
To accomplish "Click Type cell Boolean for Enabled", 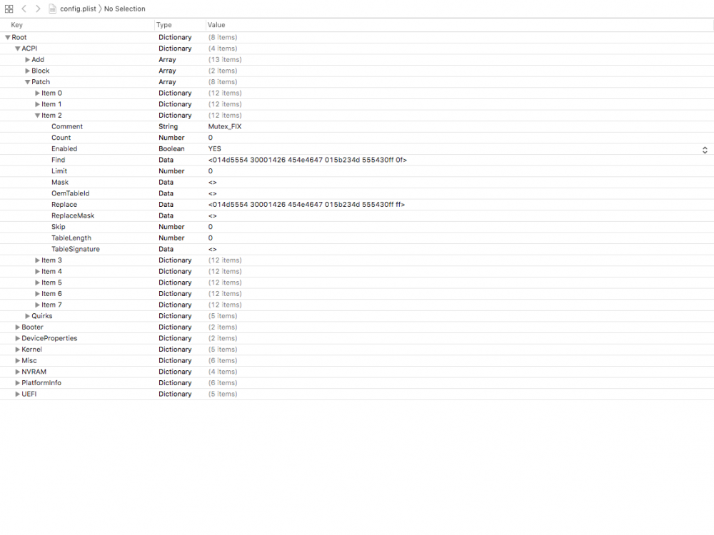I will pyautogui.click(x=171, y=149).
